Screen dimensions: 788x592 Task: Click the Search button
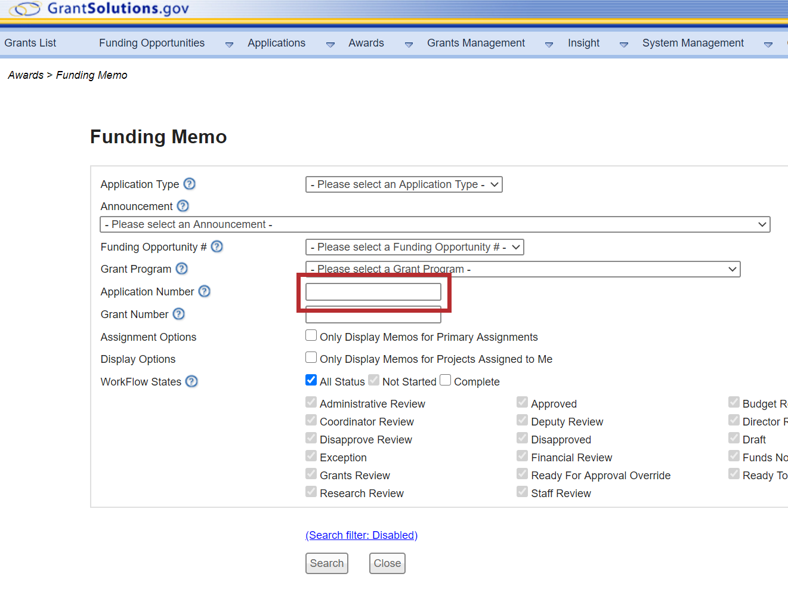(x=326, y=563)
